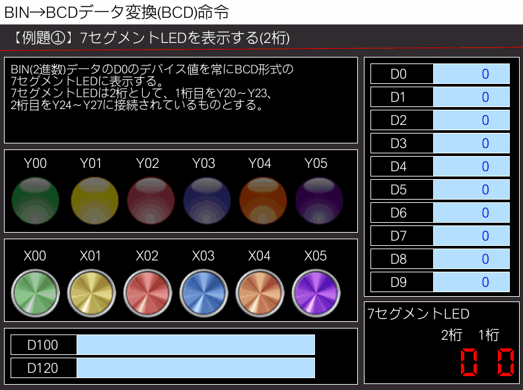Click the blue Y03 lamp
Image resolution: width=523 pixels, height=390 pixels.
coord(207,201)
